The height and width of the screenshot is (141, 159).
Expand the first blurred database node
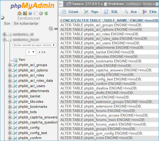point(5,35)
